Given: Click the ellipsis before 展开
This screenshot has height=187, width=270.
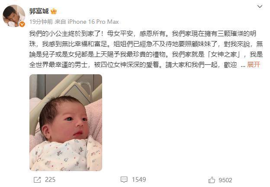Looking at the screenshot, I should pyautogui.click(x=243, y=66).
